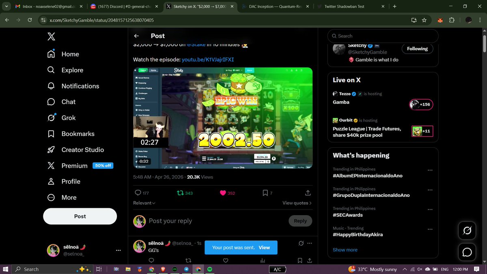The width and height of the screenshot is (487, 274).
Task: Play the Stake Epic Win video thumbnail
Action: 223,118
